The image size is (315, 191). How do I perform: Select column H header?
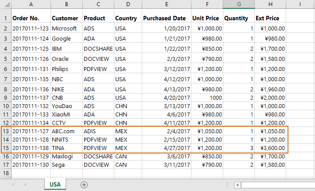pos(270,4)
